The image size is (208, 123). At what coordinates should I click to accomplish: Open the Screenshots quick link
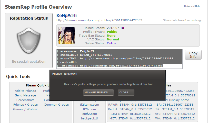pos(25,100)
